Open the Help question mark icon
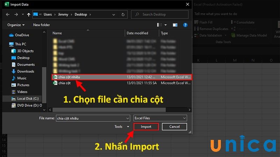This screenshot has height=157, width=280. [x=185, y=25]
